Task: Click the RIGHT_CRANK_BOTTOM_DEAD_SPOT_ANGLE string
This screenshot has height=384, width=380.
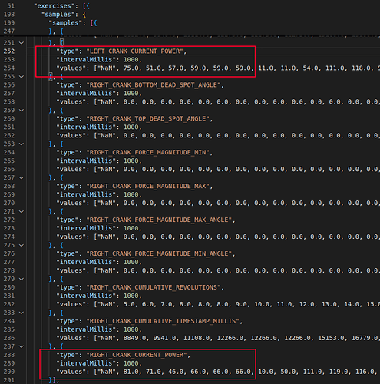Action: 154,84
